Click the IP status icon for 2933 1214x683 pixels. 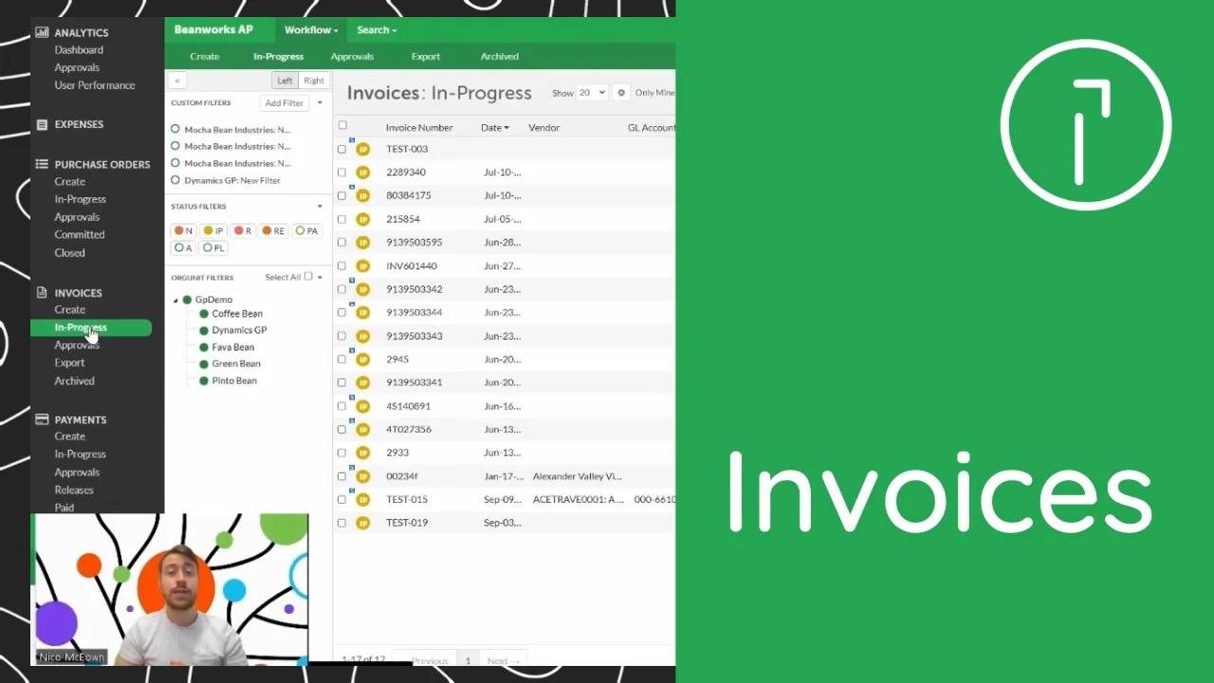tap(362, 452)
